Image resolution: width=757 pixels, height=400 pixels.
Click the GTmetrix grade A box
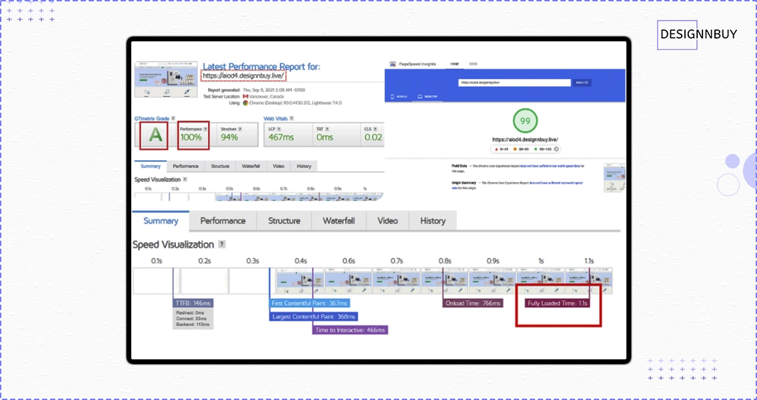pos(155,135)
